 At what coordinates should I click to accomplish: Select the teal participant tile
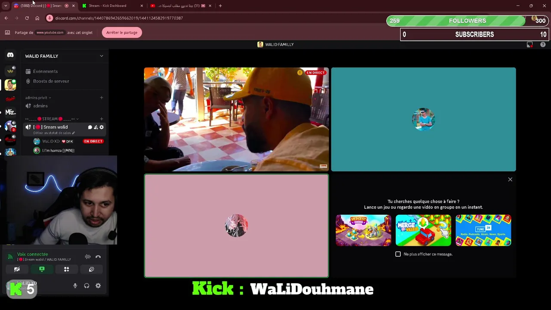(x=424, y=119)
